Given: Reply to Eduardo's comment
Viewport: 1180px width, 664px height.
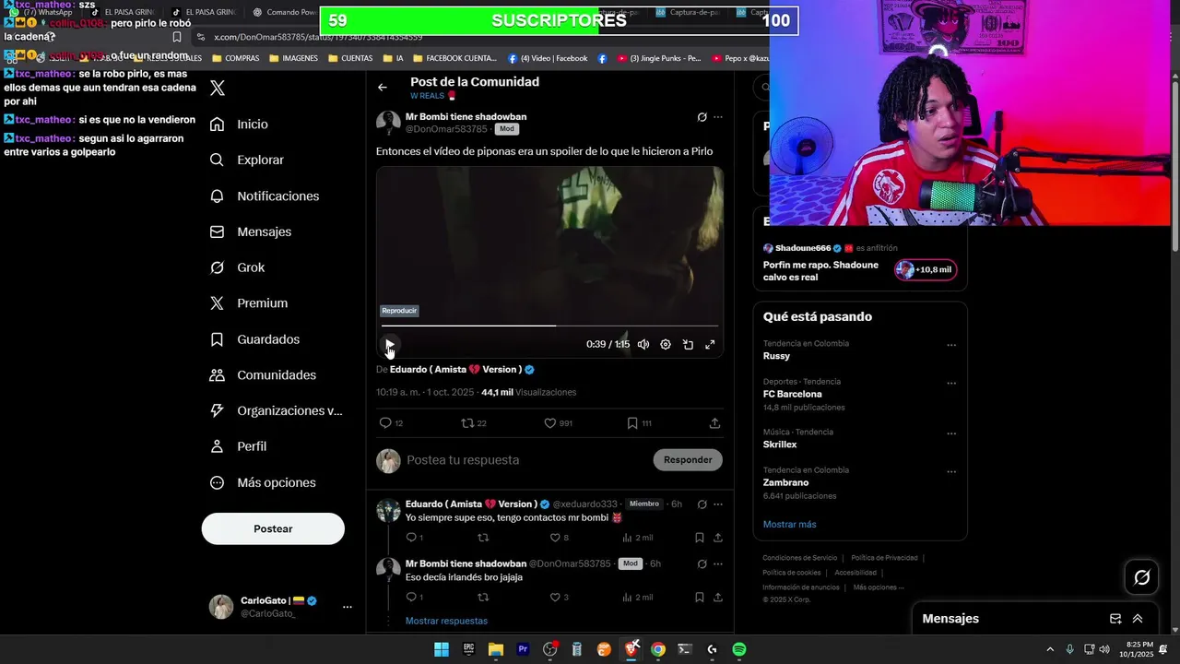Looking at the screenshot, I should pos(414,538).
